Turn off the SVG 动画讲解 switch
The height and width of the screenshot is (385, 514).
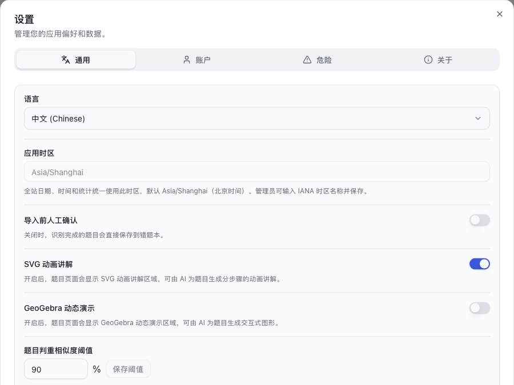coord(480,264)
